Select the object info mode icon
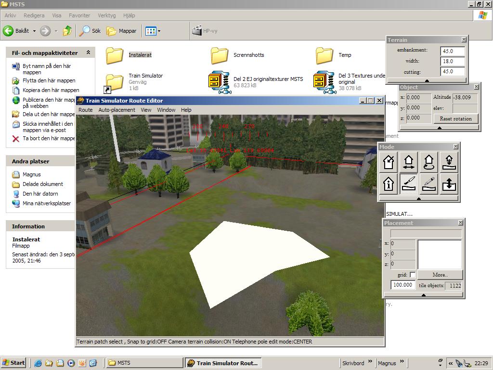Viewport: 493px width, 370px height. point(389,184)
